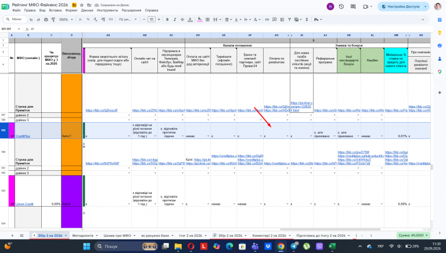Decrease font size with minus

click(x=144, y=20)
